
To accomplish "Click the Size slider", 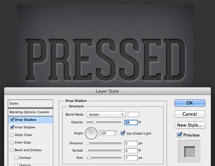I will click(104, 158).
